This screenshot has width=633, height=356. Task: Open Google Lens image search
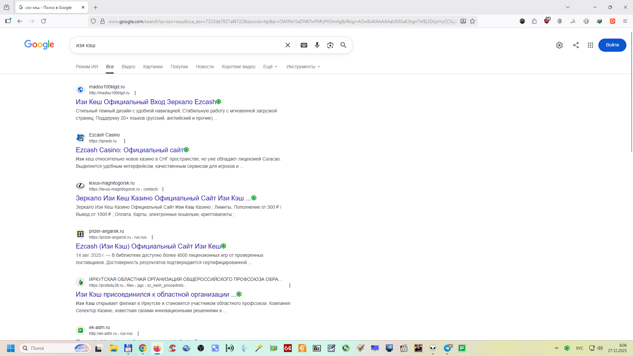pos(330,45)
